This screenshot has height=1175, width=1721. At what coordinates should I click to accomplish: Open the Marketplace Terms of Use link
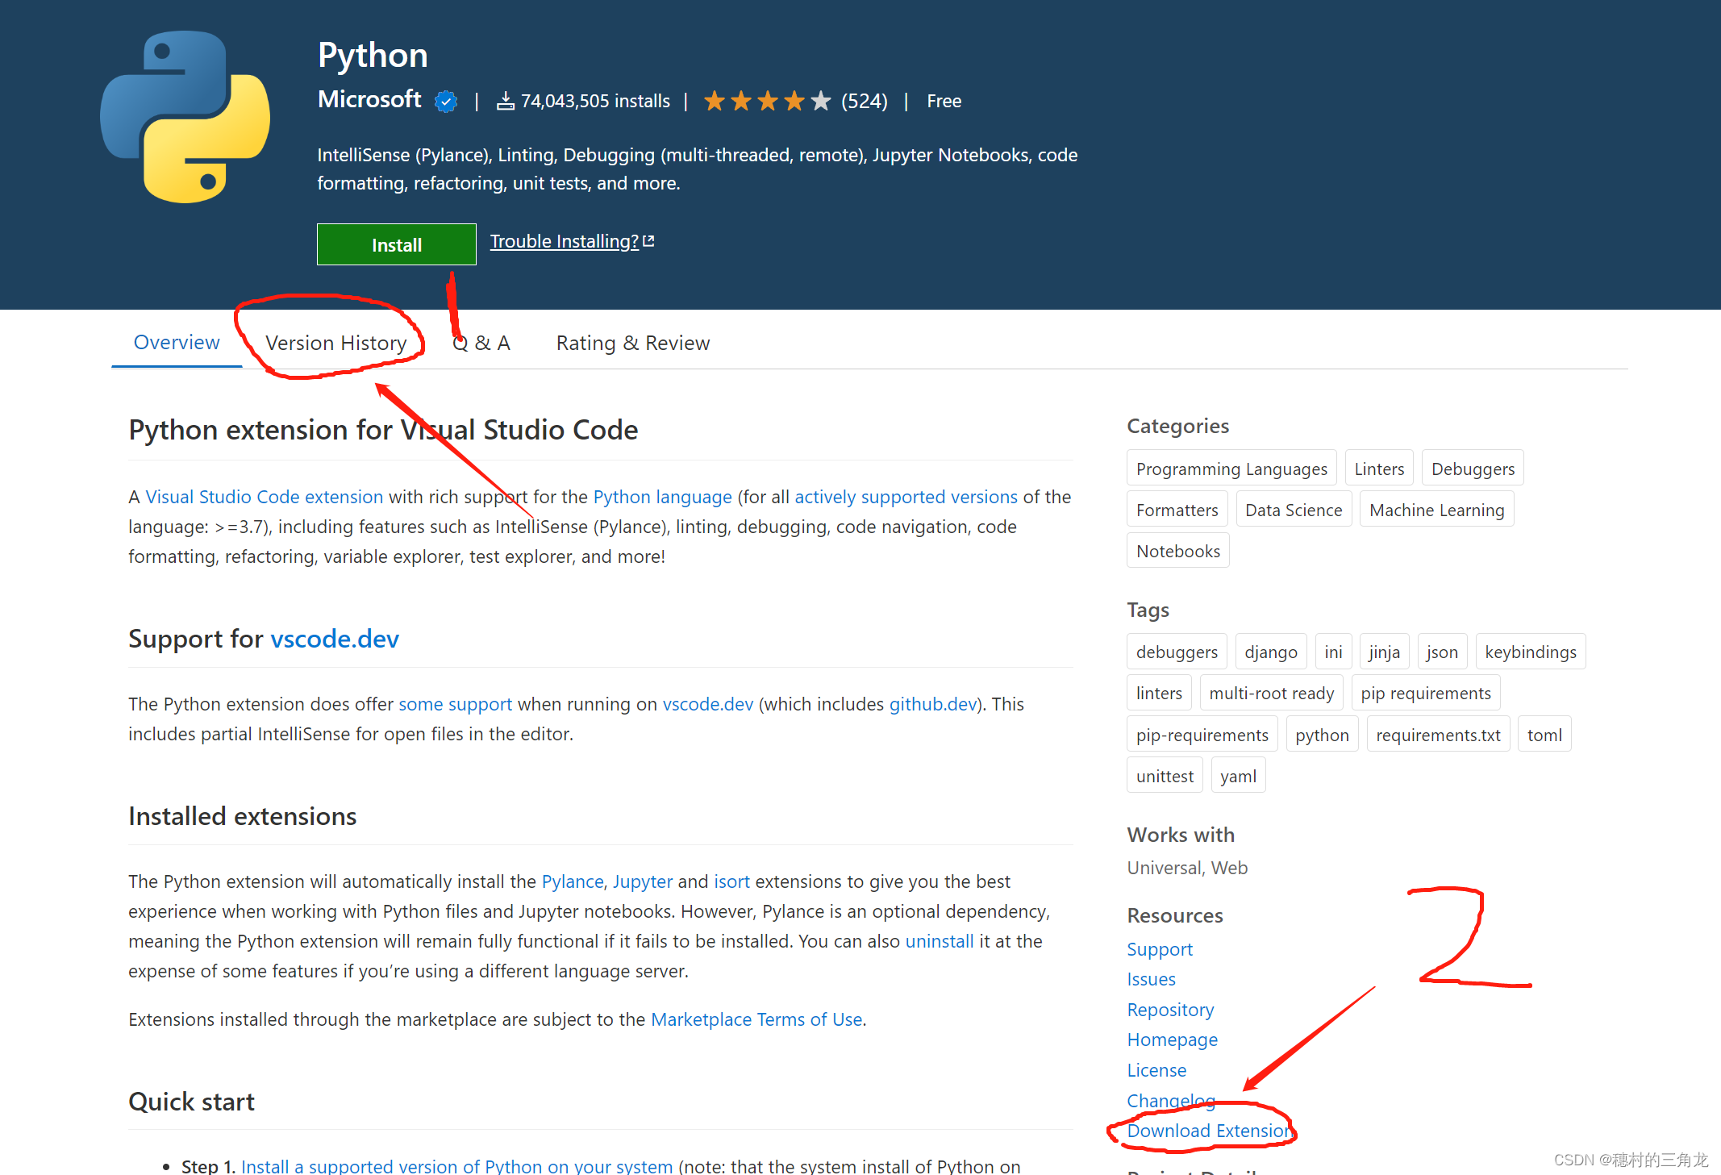(756, 1019)
